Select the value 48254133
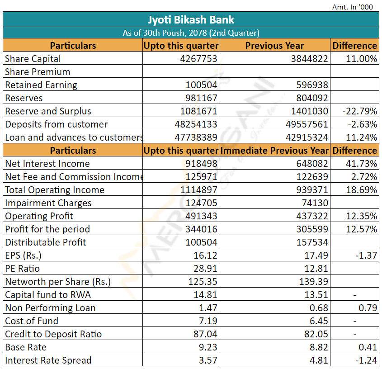This screenshot has width=382, height=369. [x=196, y=124]
